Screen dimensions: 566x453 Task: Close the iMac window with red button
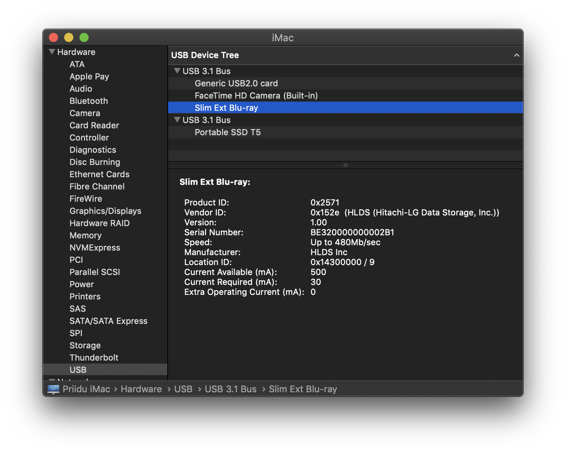pyautogui.click(x=53, y=37)
